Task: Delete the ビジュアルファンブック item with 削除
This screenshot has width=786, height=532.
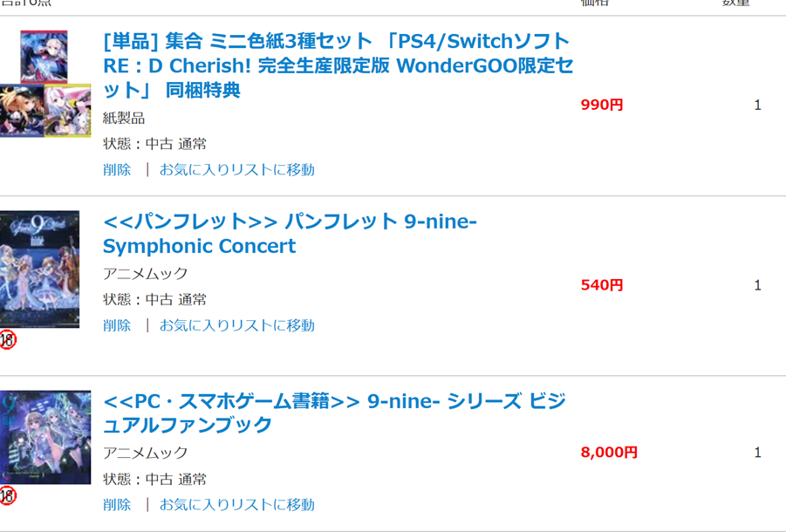Action: (x=117, y=504)
